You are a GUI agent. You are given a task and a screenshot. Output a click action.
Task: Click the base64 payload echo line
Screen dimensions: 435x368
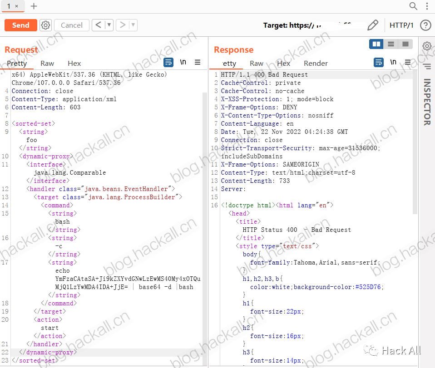point(128,279)
